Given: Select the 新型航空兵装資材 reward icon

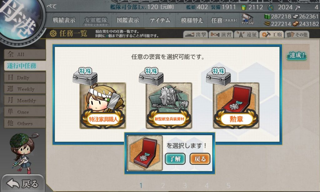Looking at the screenshot, I should pos(169,106).
